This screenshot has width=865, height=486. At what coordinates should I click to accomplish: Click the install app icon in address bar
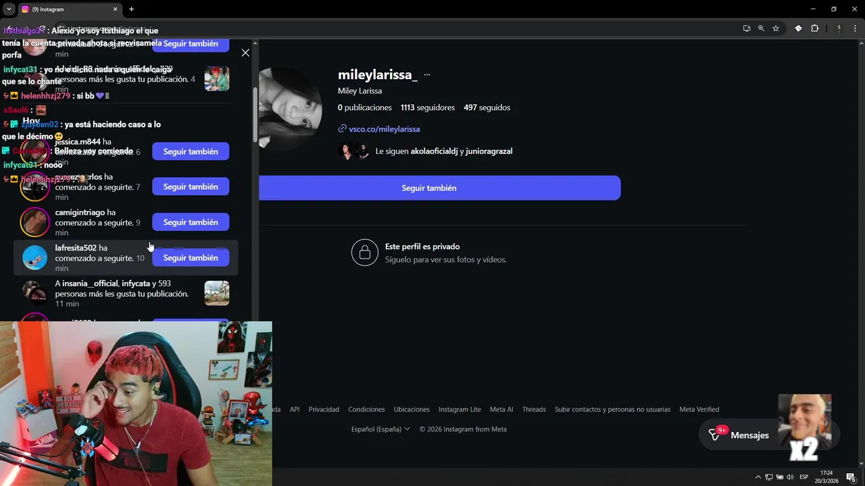coord(747,28)
